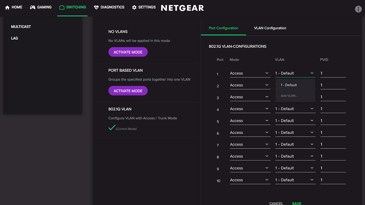The width and height of the screenshot is (365, 205).
Task: Activate Port Based VLAN mode
Action: (128, 91)
